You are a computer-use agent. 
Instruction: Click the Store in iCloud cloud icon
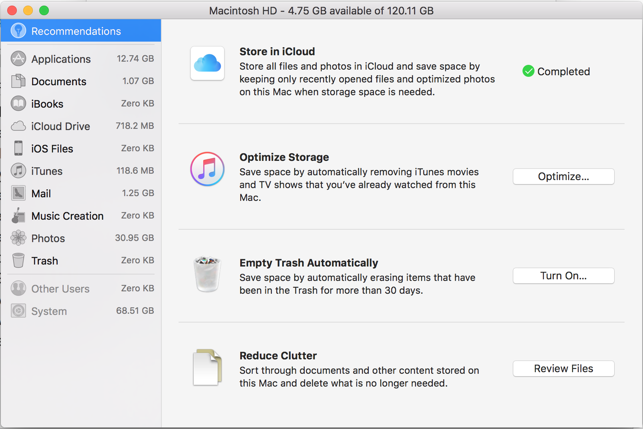tap(207, 64)
